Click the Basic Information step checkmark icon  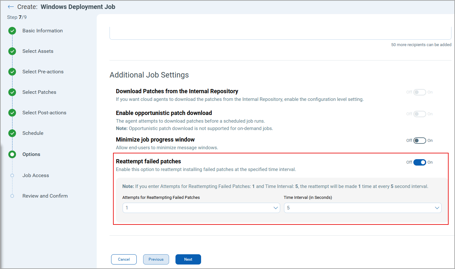tap(12, 31)
